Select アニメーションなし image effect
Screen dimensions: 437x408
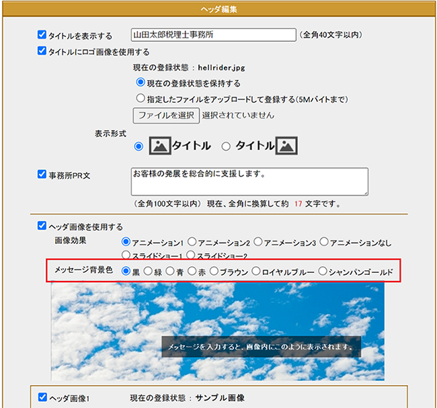pos(324,241)
